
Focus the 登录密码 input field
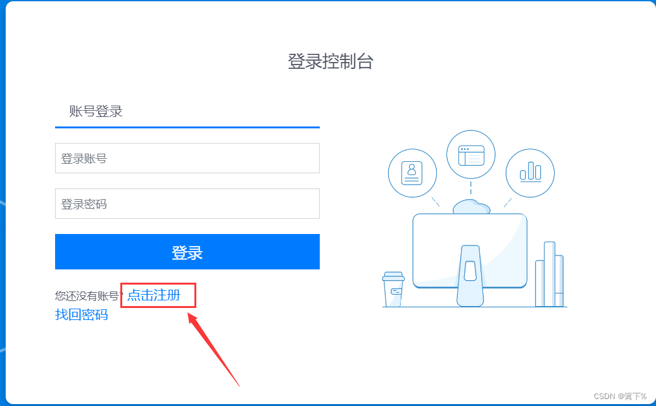point(187,204)
